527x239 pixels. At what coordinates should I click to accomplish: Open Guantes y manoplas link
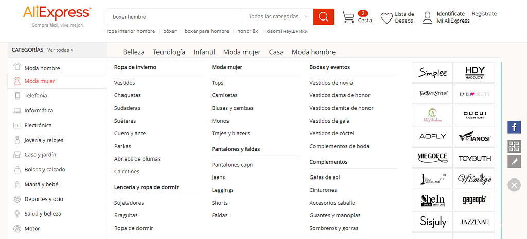pyautogui.click(x=335, y=215)
